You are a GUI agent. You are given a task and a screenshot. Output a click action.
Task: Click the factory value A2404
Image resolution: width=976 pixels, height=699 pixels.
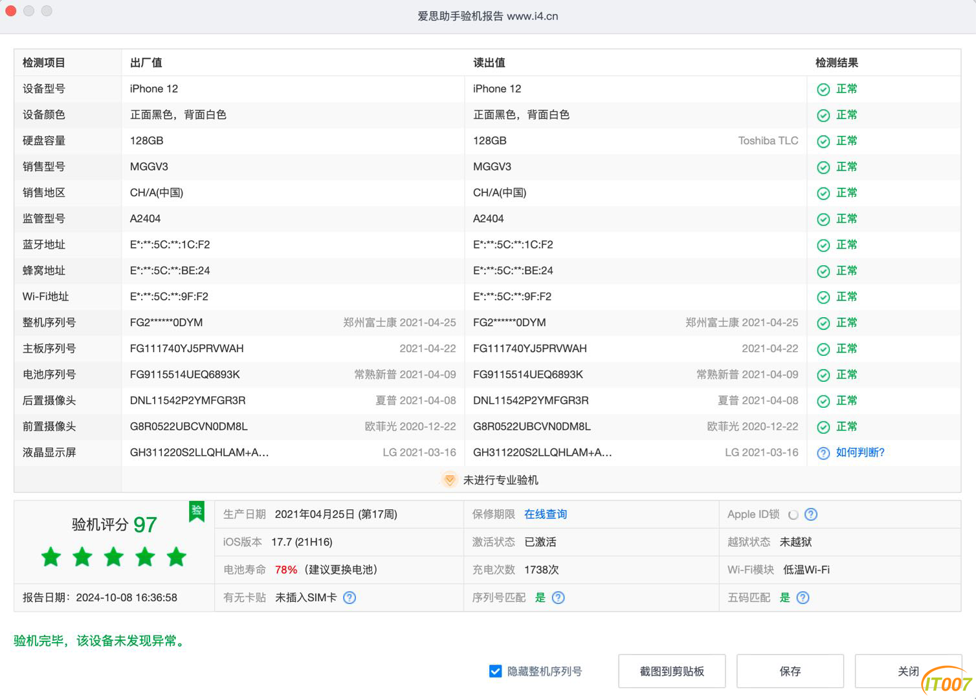tap(145, 218)
